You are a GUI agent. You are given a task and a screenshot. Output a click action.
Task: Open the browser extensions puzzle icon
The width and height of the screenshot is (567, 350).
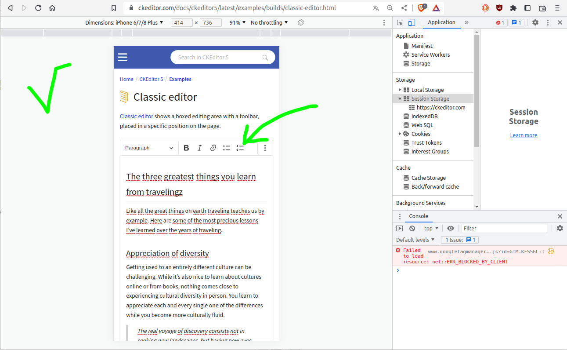point(513,8)
